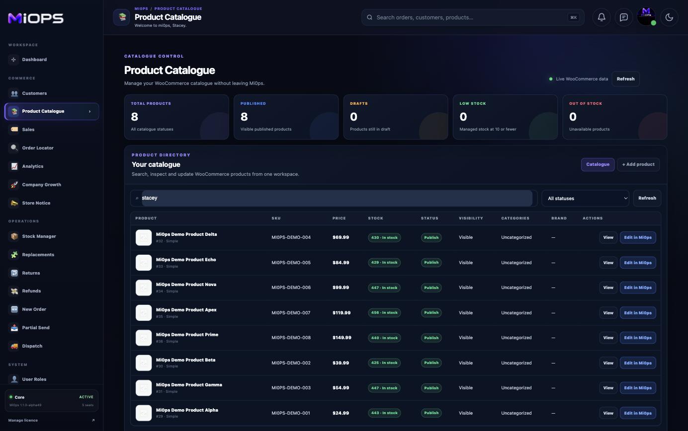View MiOps Demo Product Alpha
Image resolution: width=688 pixels, height=431 pixels.
point(608,413)
